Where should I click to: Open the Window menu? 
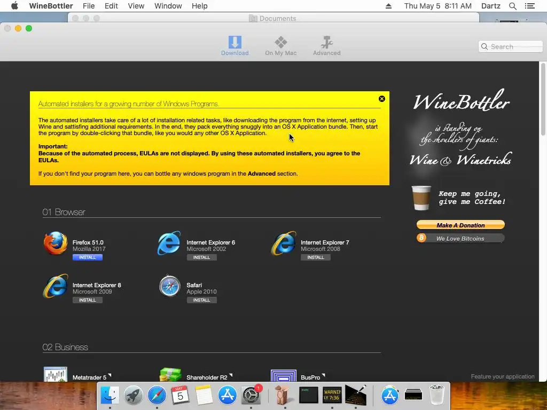[x=168, y=6]
